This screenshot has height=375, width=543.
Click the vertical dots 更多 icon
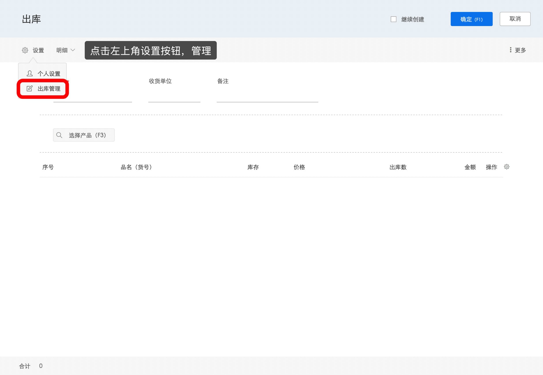point(510,50)
